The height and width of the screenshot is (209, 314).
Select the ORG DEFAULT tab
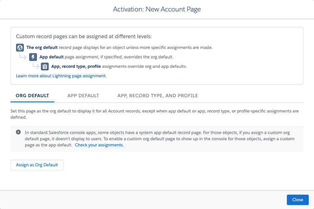32,96
